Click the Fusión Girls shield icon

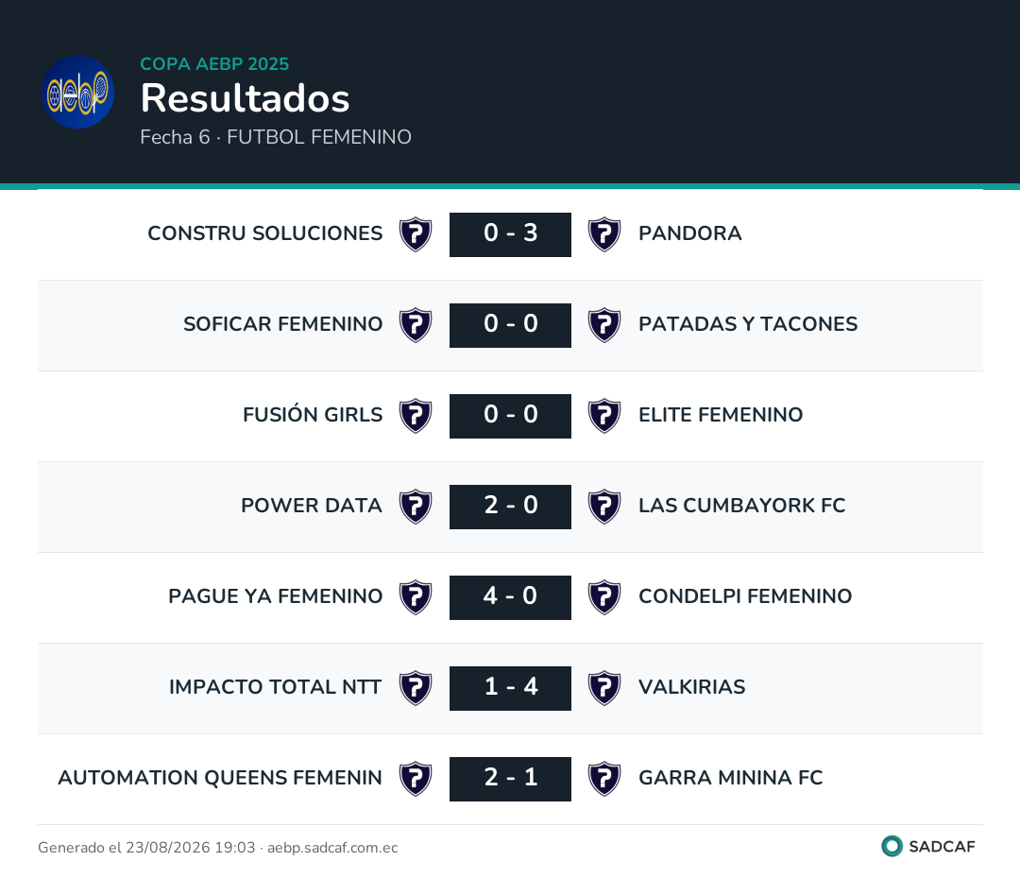click(x=416, y=416)
